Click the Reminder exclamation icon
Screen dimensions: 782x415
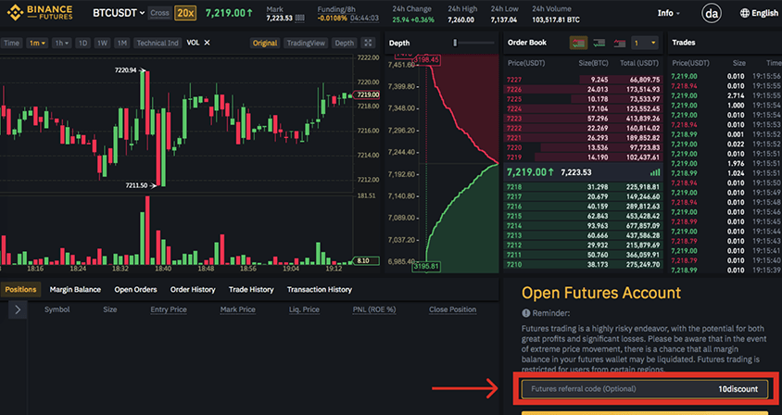pos(525,313)
